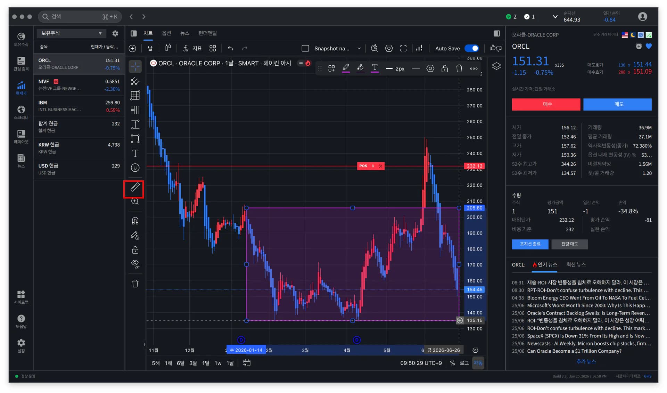Open the 사이트맵 sitemap icon
The image size is (667, 393).
tap(21, 297)
